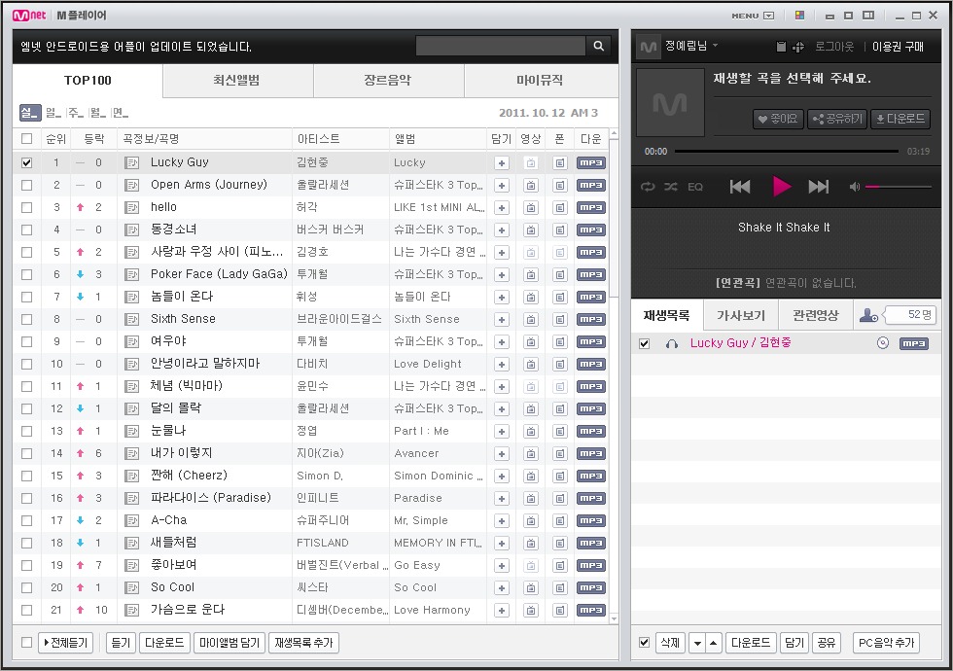Switch to the TOP100 tab

click(x=88, y=80)
